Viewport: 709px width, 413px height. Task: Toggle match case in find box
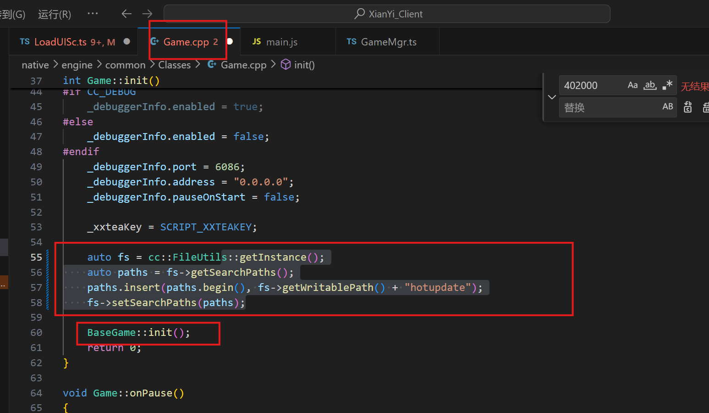[x=632, y=85]
